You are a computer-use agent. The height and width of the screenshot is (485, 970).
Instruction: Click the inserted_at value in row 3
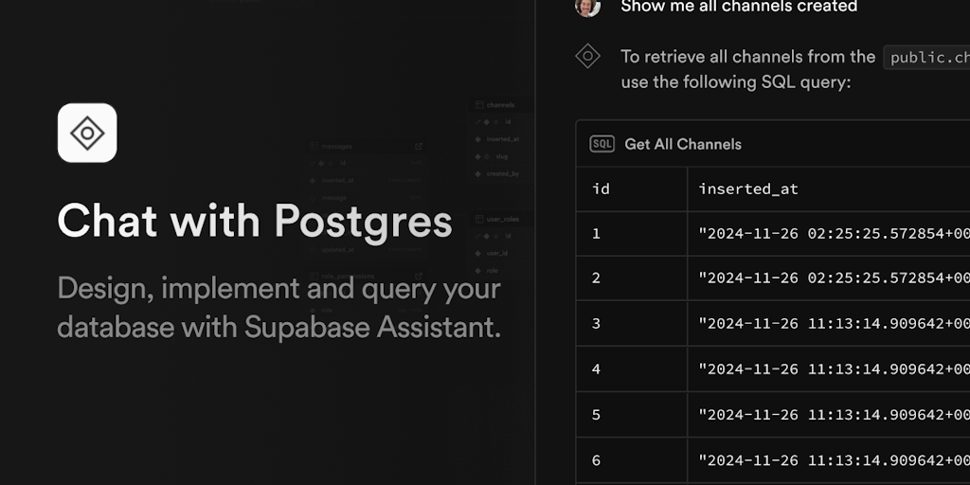tap(834, 324)
